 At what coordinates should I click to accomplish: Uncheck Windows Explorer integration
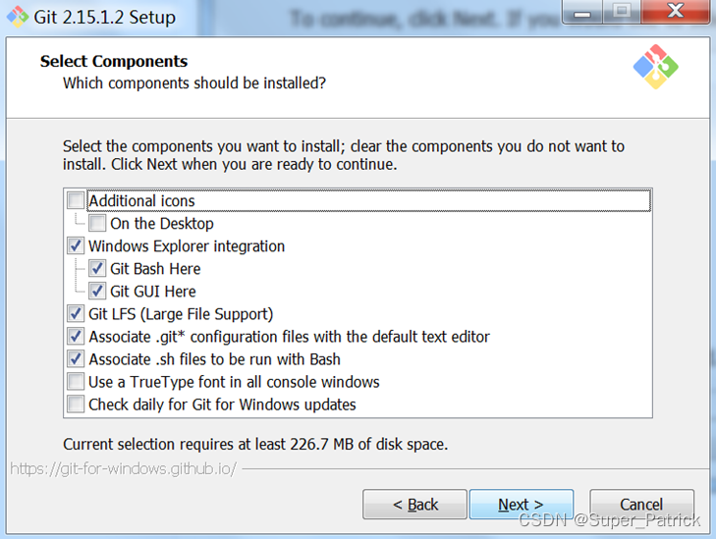coord(76,245)
